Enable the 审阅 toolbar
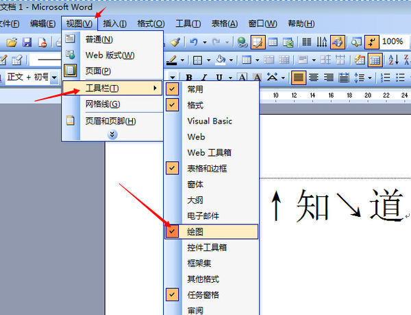This screenshot has height=315, width=411. (x=212, y=310)
